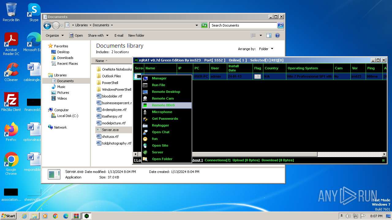
Task: Click Upload [0 Bytes] in status bar
Action: tap(246, 160)
